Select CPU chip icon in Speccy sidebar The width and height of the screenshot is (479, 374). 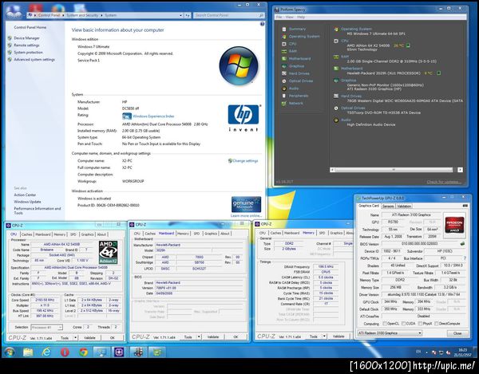coord(284,44)
